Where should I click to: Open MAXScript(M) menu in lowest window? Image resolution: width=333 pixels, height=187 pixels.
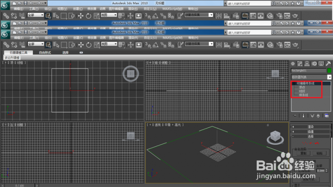[x=172, y=38]
